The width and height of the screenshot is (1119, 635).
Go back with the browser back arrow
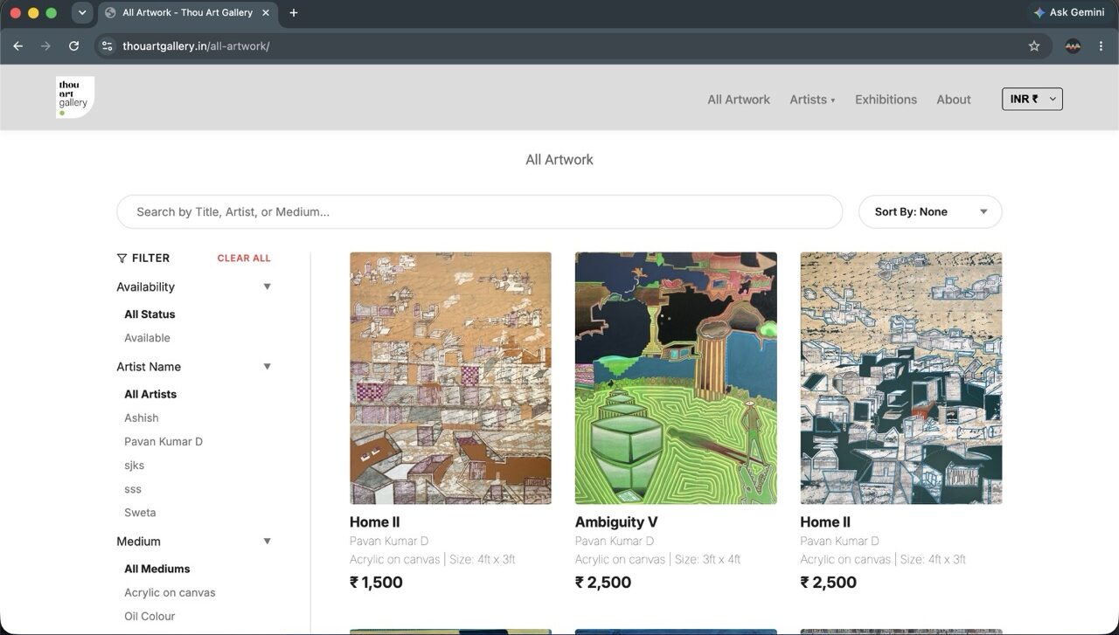(x=17, y=46)
